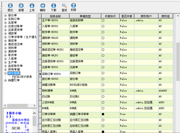Click tips panel scroll up arrow
Screen dimensions: 180x133
[x=34, y=113]
